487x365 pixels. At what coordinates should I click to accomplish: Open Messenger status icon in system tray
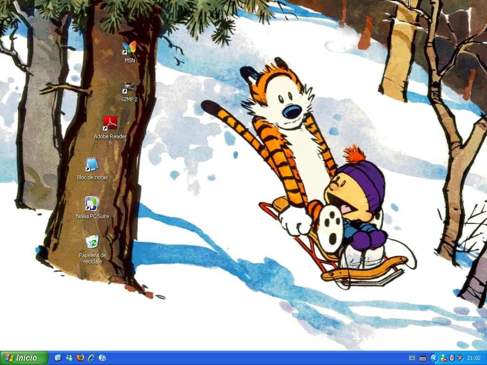coord(444,358)
